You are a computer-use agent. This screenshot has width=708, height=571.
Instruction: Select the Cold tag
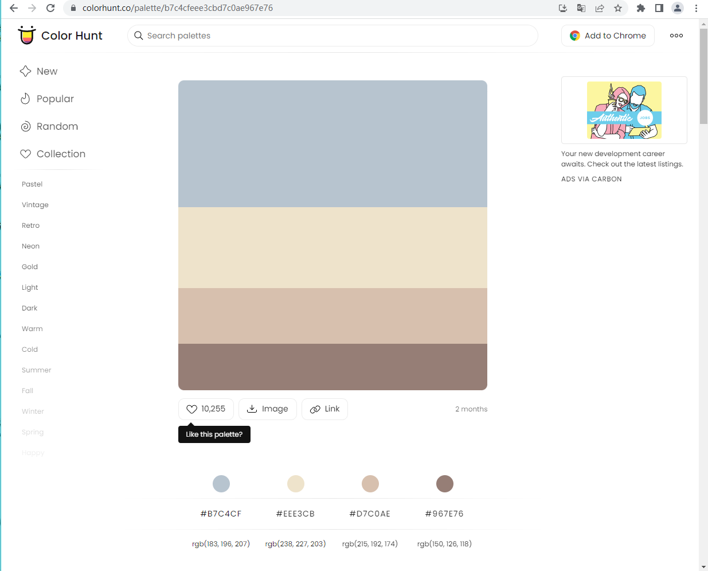[30, 349]
